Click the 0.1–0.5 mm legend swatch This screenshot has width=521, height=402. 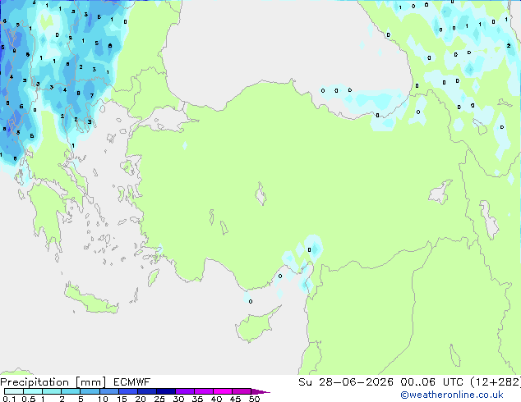[x=14, y=391]
